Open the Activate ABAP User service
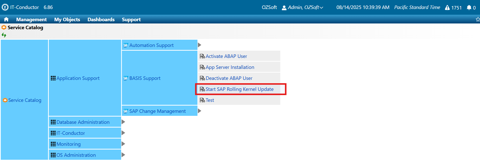480x162 pixels. pos(226,56)
